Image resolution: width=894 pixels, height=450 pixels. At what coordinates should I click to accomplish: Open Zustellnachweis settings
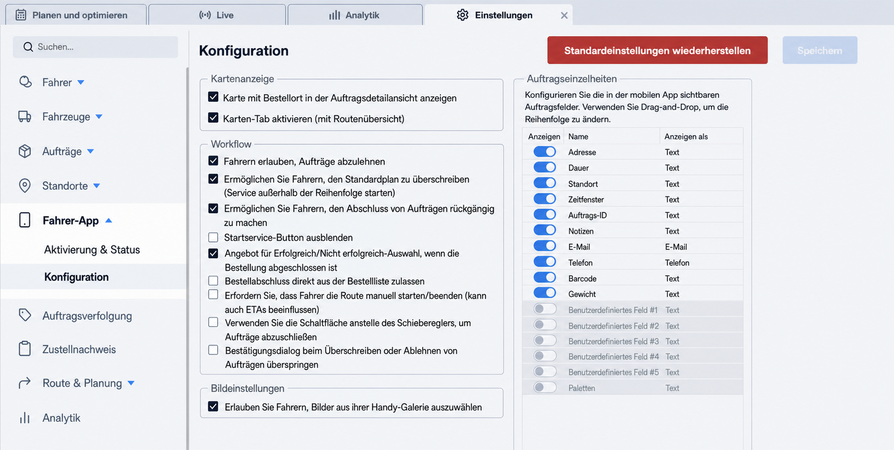pos(79,349)
